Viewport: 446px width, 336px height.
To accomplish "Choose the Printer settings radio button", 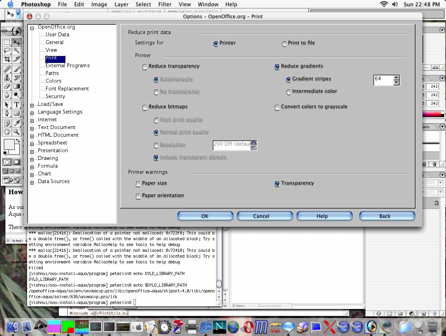I will [x=216, y=44].
